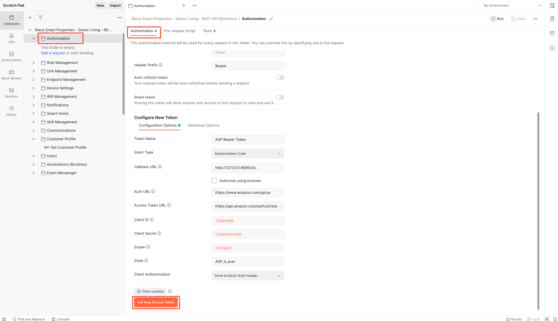
Task: Expand the Role Management folder
Action: 34,63
